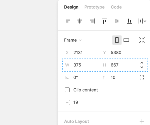Align selection to top edge
150x125 pixels.
pyautogui.click(x=104, y=21)
